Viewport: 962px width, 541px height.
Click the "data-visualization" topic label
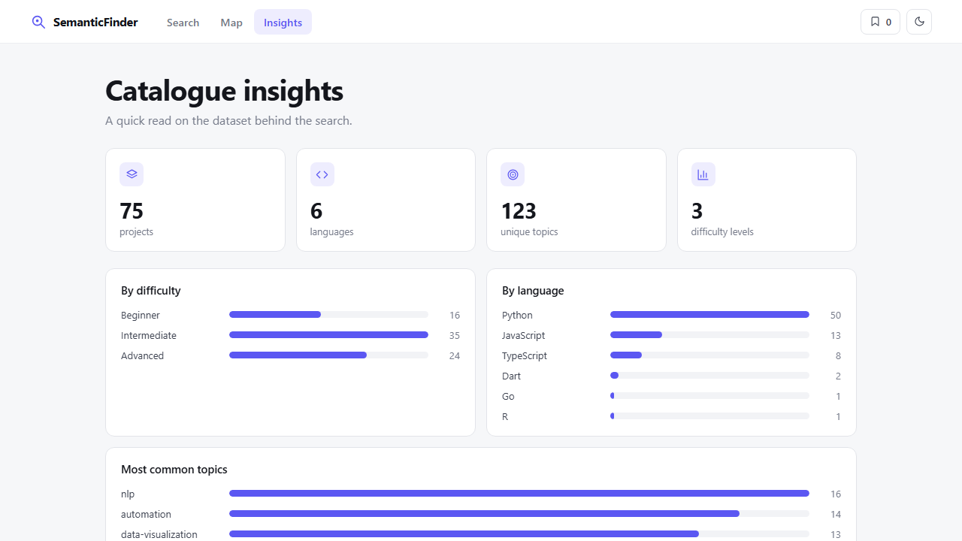pos(159,535)
